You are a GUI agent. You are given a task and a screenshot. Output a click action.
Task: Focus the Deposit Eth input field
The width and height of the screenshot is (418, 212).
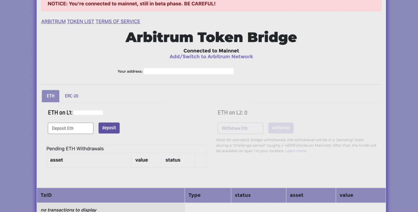71,128
